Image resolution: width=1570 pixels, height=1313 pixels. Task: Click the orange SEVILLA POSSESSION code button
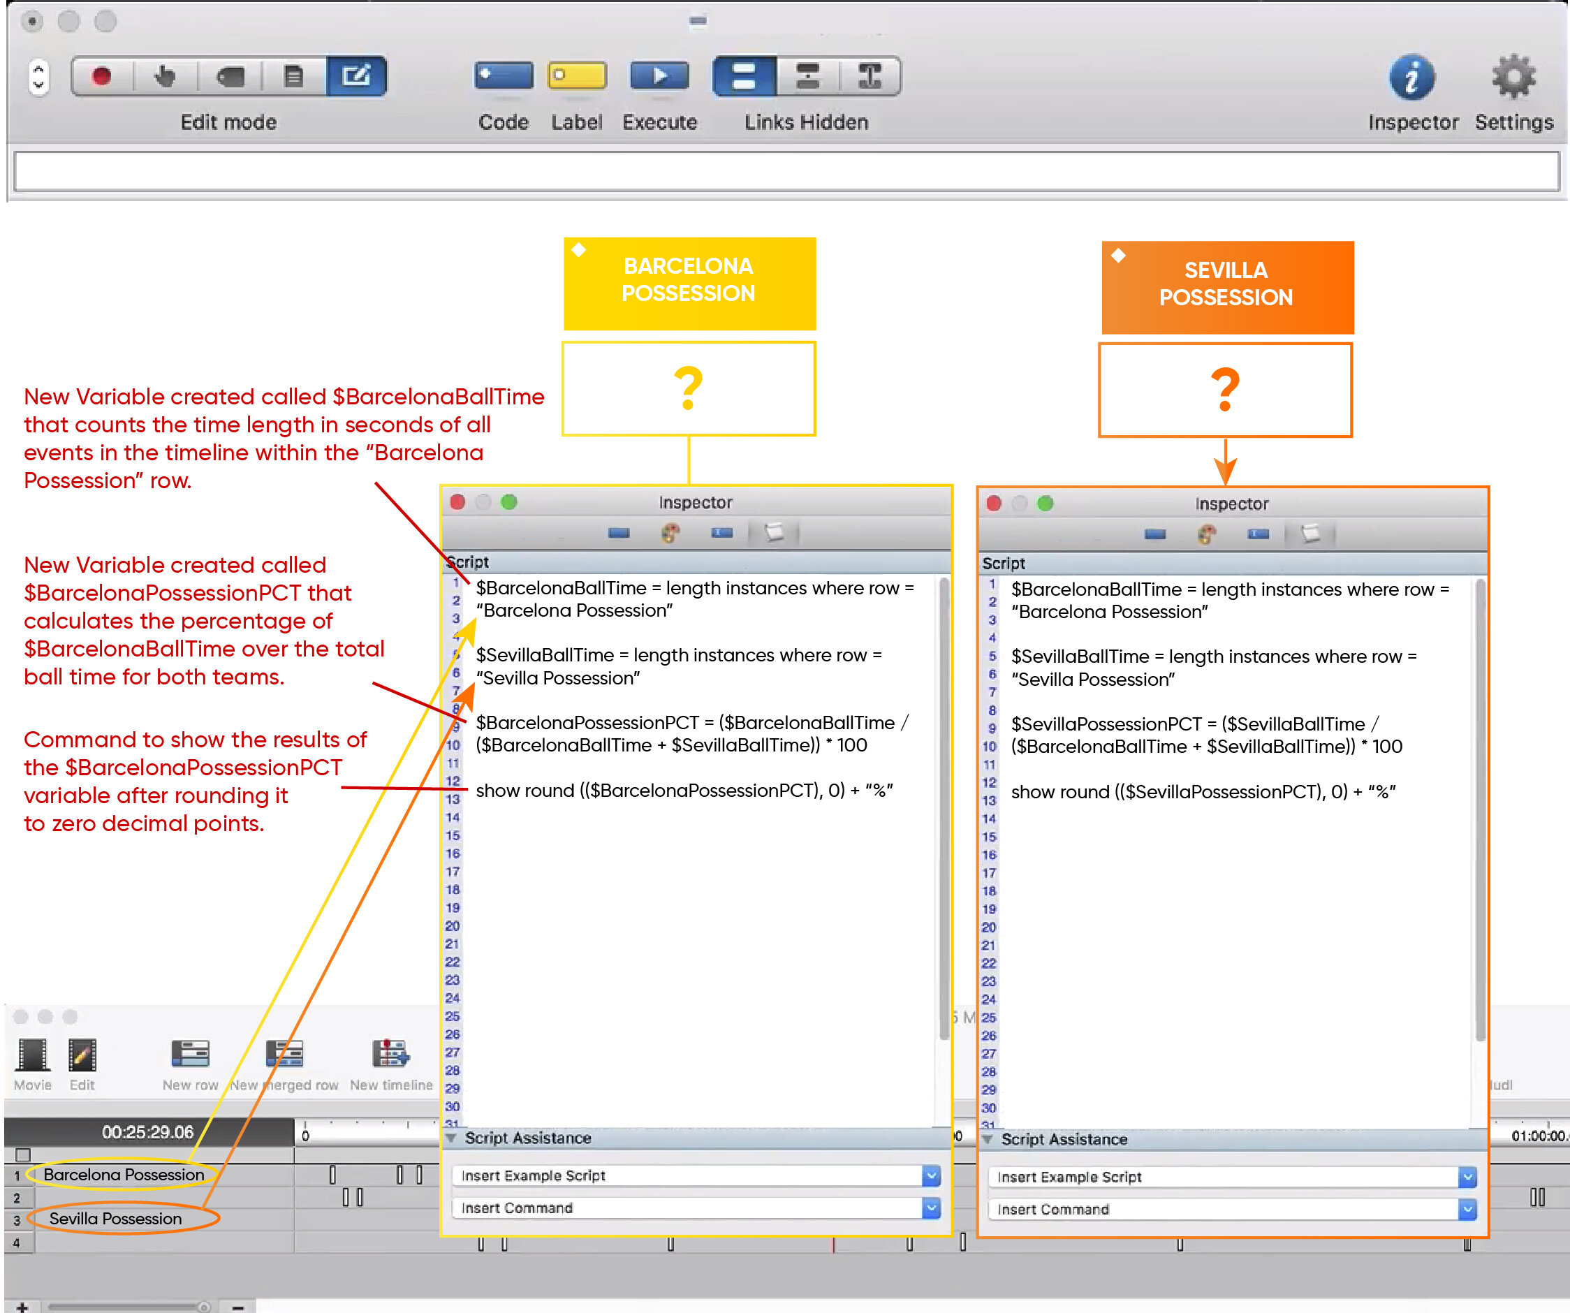coord(1228,287)
